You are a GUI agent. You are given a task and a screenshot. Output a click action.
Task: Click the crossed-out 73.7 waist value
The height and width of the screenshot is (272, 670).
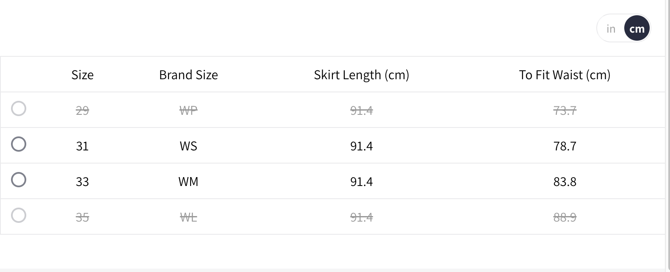click(x=565, y=111)
